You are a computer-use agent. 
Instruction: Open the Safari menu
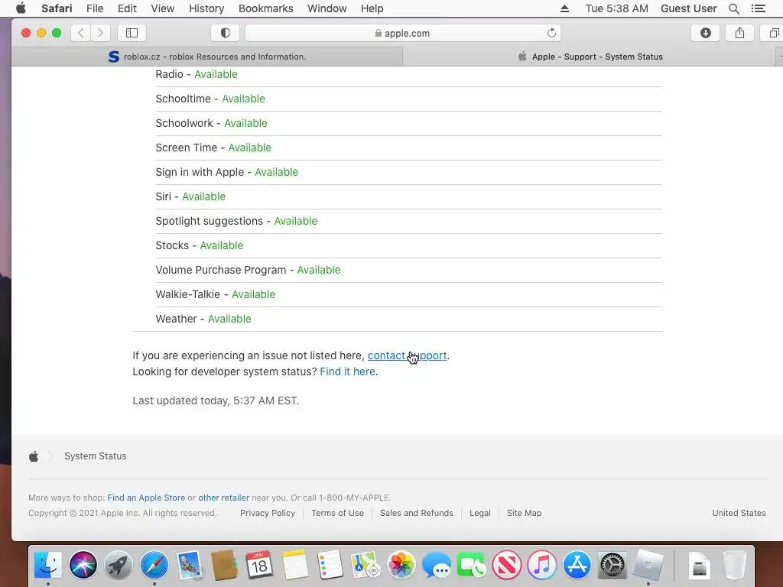[x=57, y=8]
